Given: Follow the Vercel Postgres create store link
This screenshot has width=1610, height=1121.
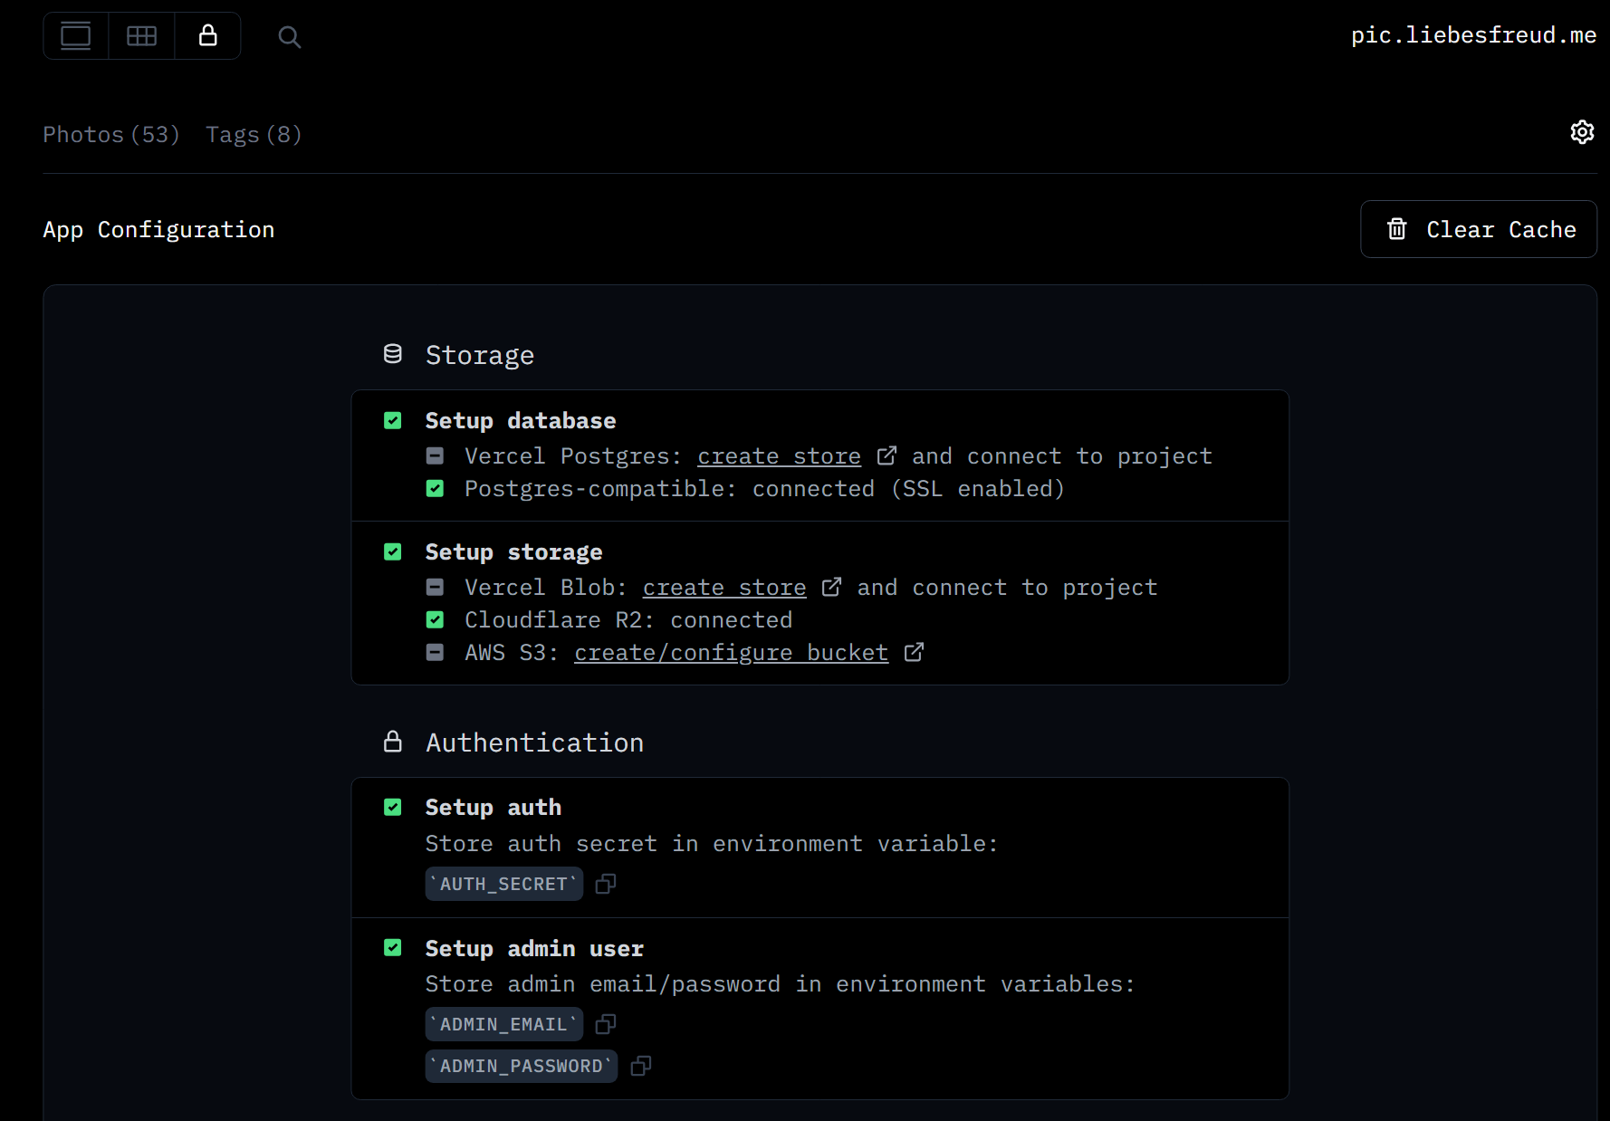Looking at the screenshot, I should (x=779, y=456).
